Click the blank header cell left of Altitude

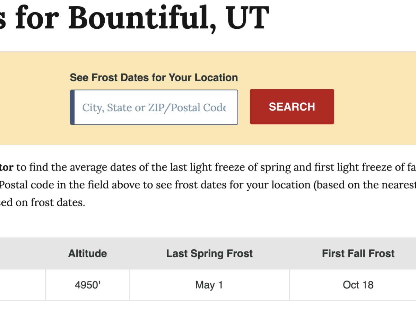22,253
